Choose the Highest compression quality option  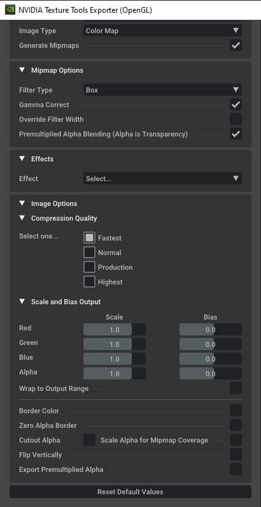coord(89,282)
